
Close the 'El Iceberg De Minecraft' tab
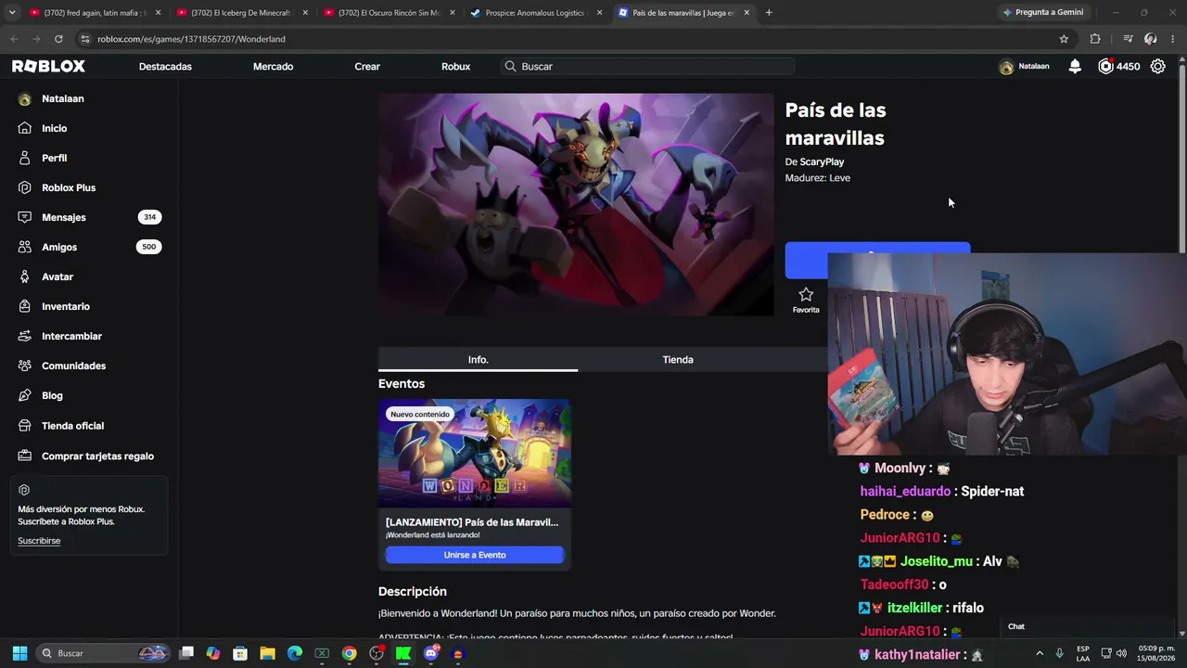pyautogui.click(x=305, y=13)
